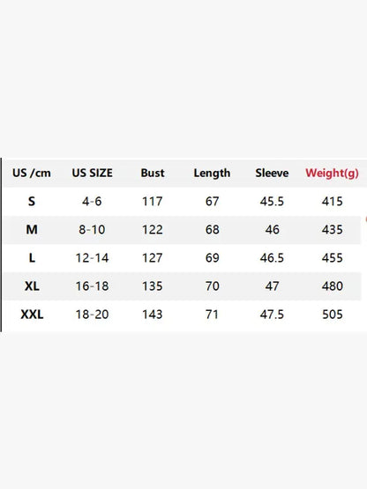The width and height of the screenshot is (367, 489).
Task: Select the M size row label
Action: pos(32,230)
